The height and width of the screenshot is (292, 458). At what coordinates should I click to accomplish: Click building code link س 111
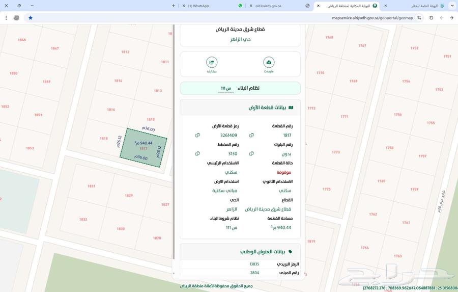tap(226, 88)
